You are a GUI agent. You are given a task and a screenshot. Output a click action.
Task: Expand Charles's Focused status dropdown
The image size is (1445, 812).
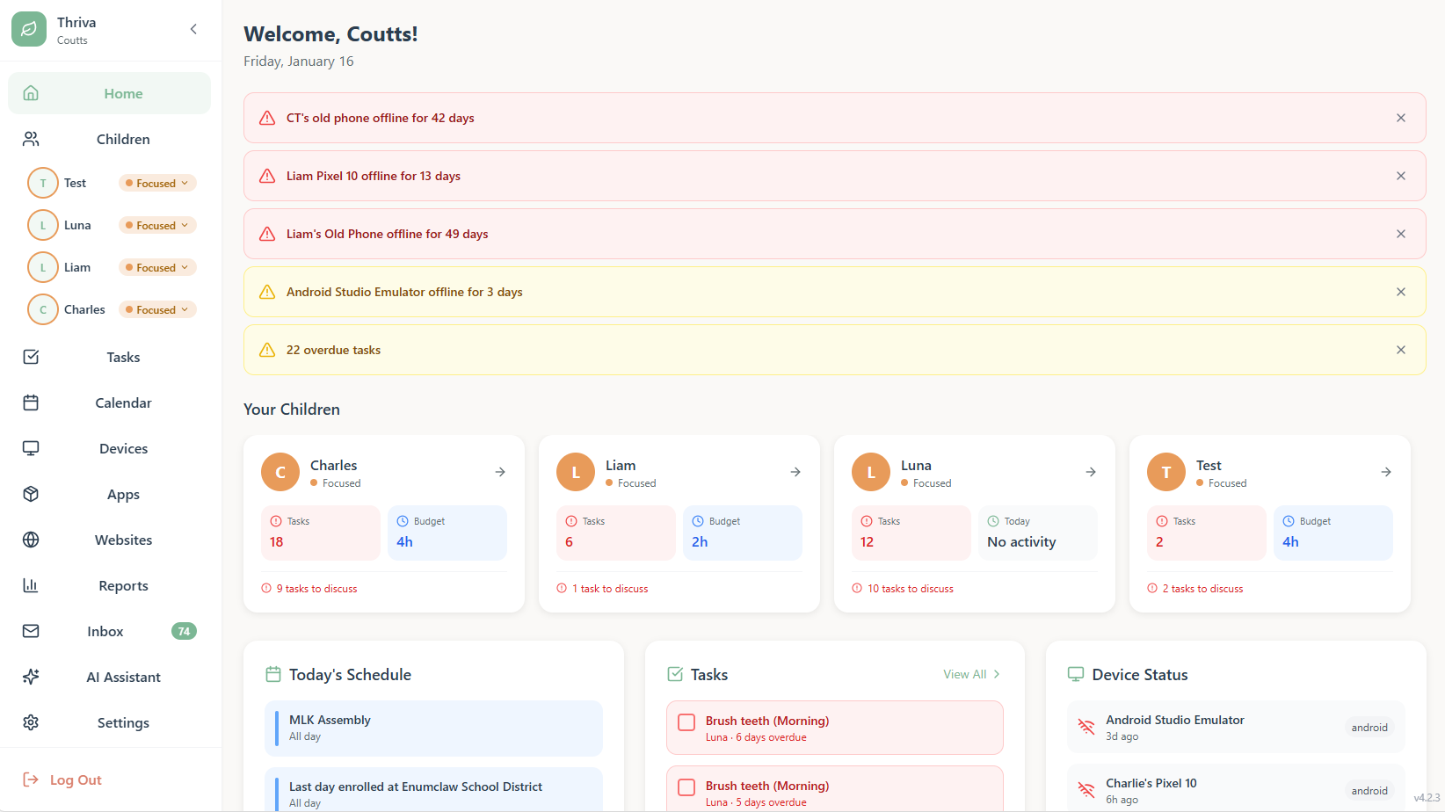click(156, 309)
